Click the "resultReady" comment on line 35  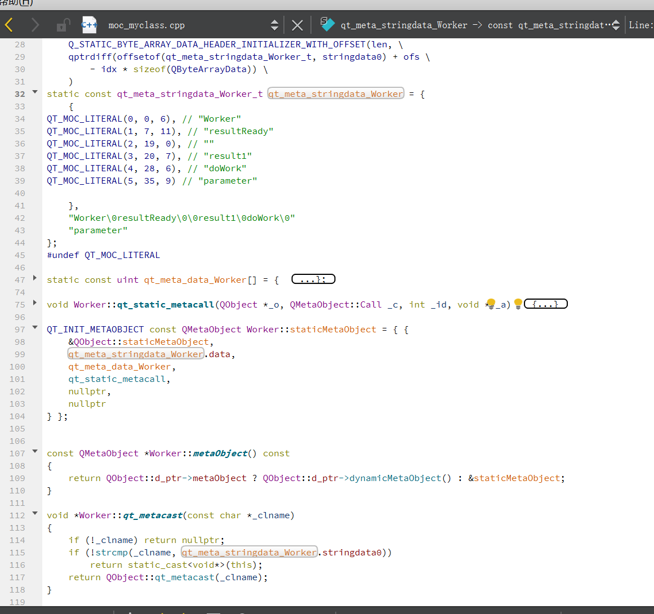coord(239,131)
